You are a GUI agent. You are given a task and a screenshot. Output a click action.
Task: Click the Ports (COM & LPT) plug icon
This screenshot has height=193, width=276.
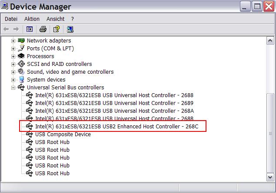(x=21, y=48)
